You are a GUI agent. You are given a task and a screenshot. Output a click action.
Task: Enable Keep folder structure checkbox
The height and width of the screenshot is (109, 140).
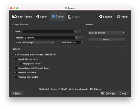16,59
